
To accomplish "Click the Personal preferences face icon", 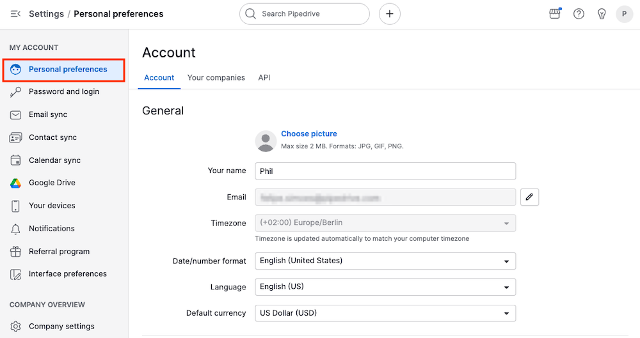I will [x=15, y=69].
